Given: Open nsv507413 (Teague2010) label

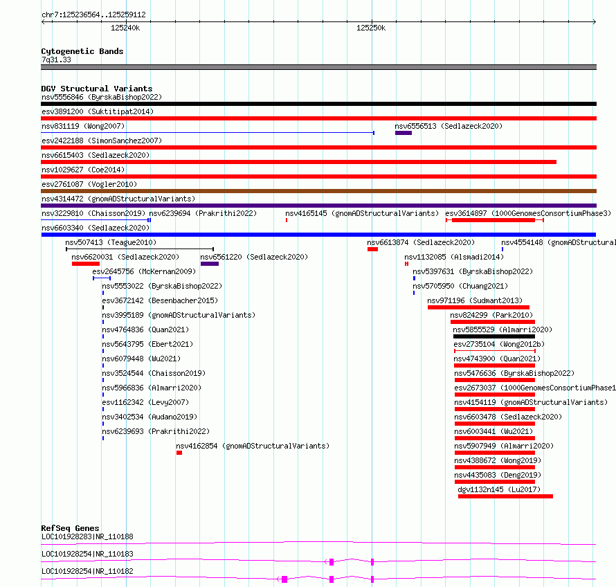Looking at the screenshot, I should point(111,242).
